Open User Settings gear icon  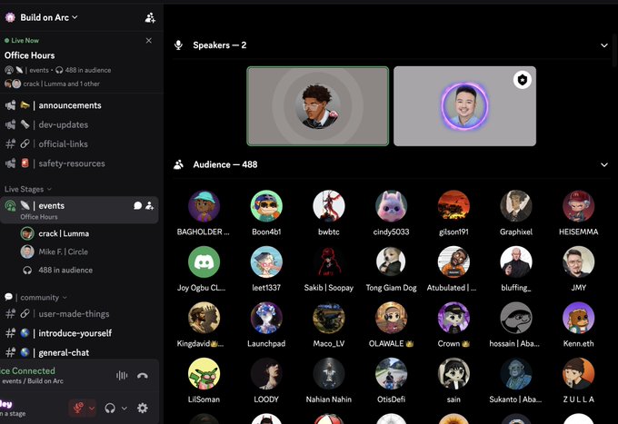pyautogui.click(x=143, y=409)
